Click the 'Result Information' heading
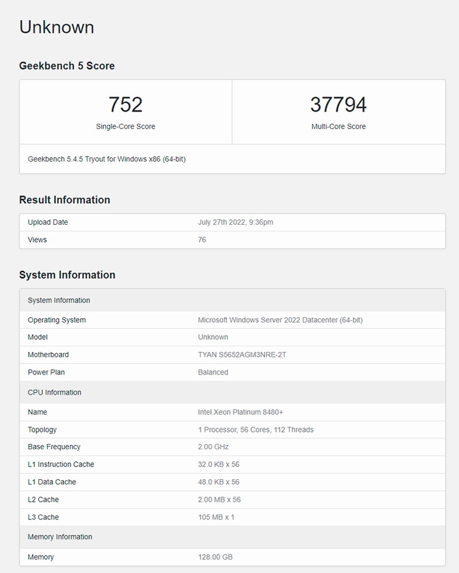This screenshot has width=459, height=573. click(x=65, y=200)
